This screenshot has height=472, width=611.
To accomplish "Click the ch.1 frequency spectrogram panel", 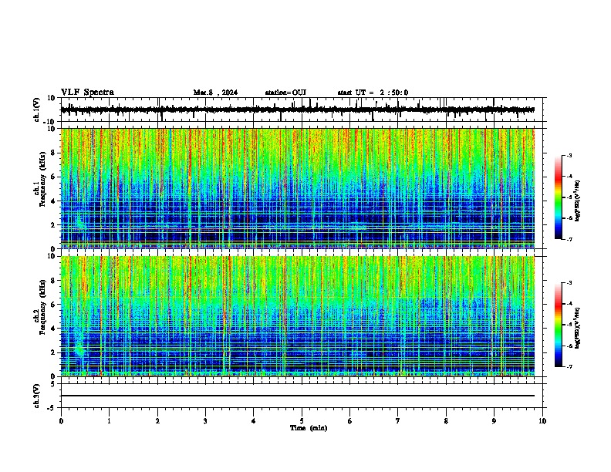I will (298, 188).
